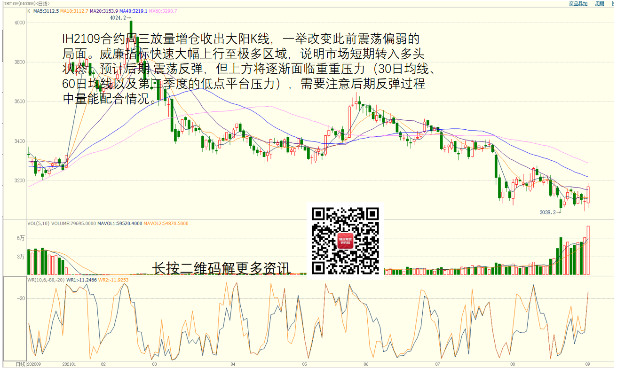The image size is (617, 368).
Task: Click the IH2109(040309) contract title
Action: pos(18,4)
